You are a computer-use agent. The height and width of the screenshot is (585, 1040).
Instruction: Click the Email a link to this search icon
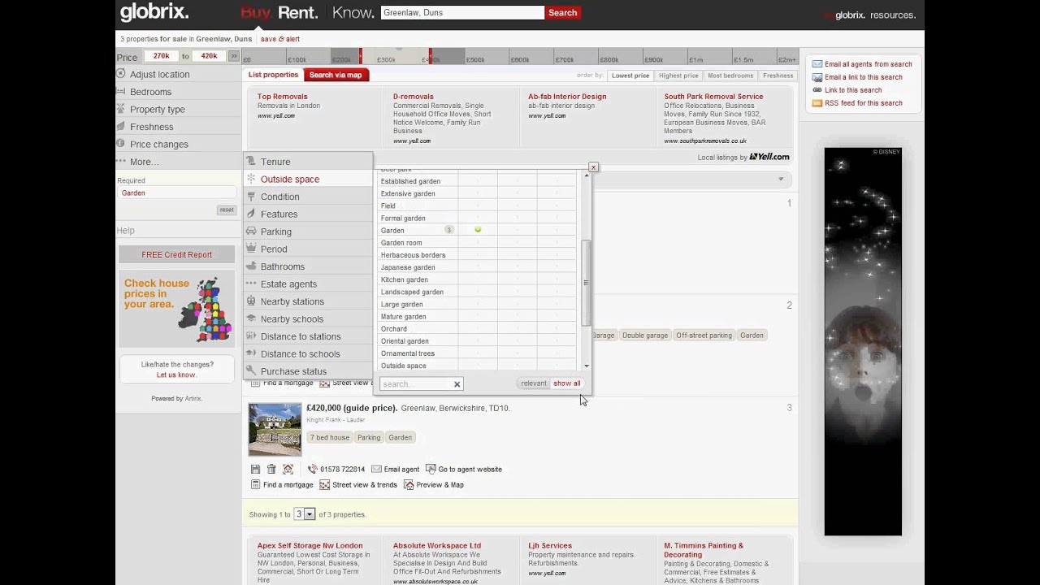click(x=817, y=77)
